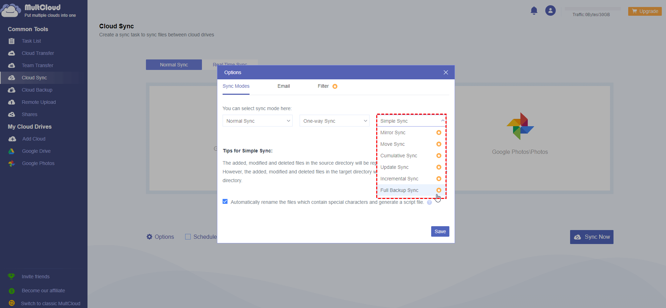Click the Team Transfer sidebar icon
The image size is (666, 308).
12,66
